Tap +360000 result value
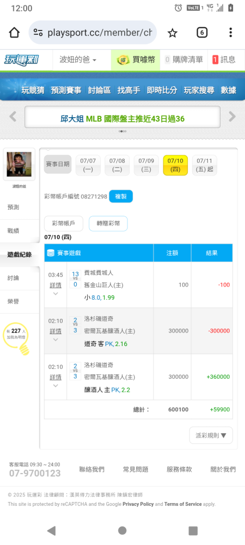This screenshot has width=245, height=545. click(218, 377)
